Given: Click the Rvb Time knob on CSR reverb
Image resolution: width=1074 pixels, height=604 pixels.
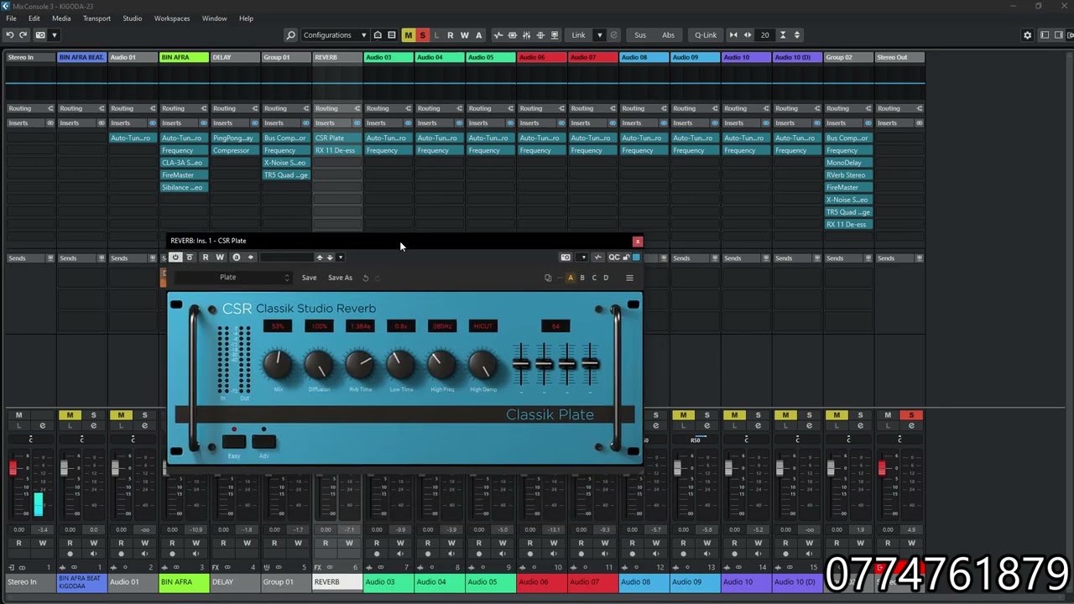Looking at the screenshot, I should click(360, 365).
